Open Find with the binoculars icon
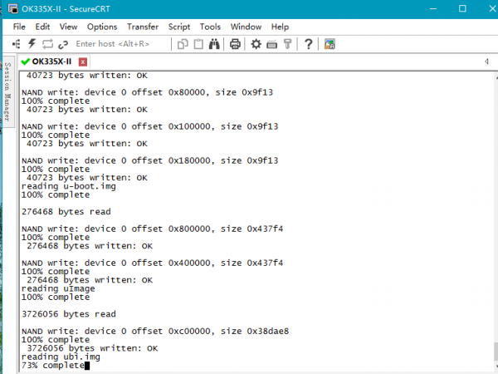 (x=215, y=43)
